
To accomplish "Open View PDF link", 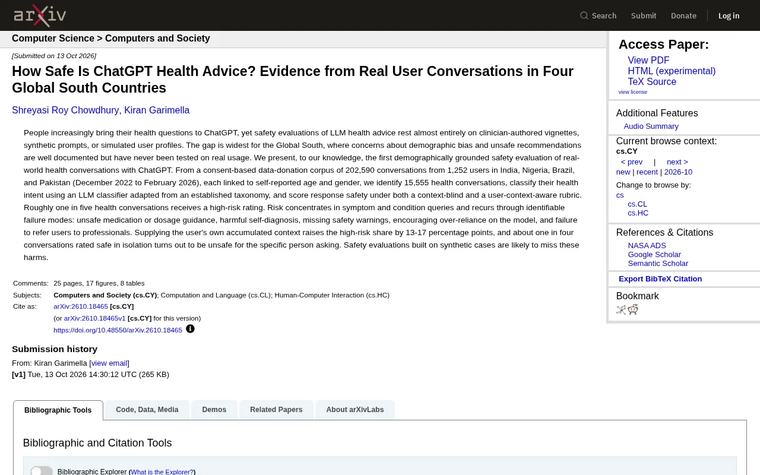I will coord(648,61).
